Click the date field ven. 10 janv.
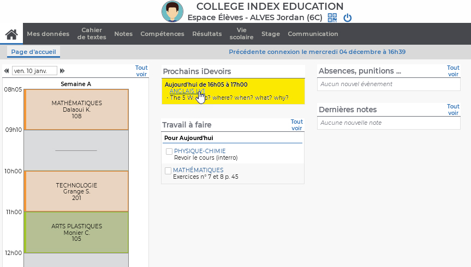471x267 pixels. [34, 71]
